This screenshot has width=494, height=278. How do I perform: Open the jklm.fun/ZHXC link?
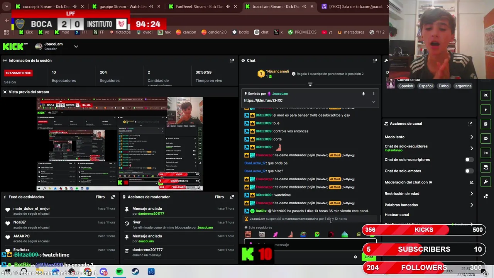coord(263,100)
